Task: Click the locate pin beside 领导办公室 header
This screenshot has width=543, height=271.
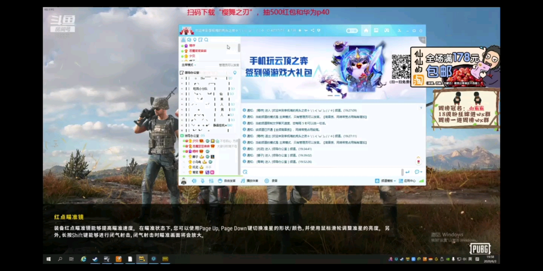Action: pos(235,73)
